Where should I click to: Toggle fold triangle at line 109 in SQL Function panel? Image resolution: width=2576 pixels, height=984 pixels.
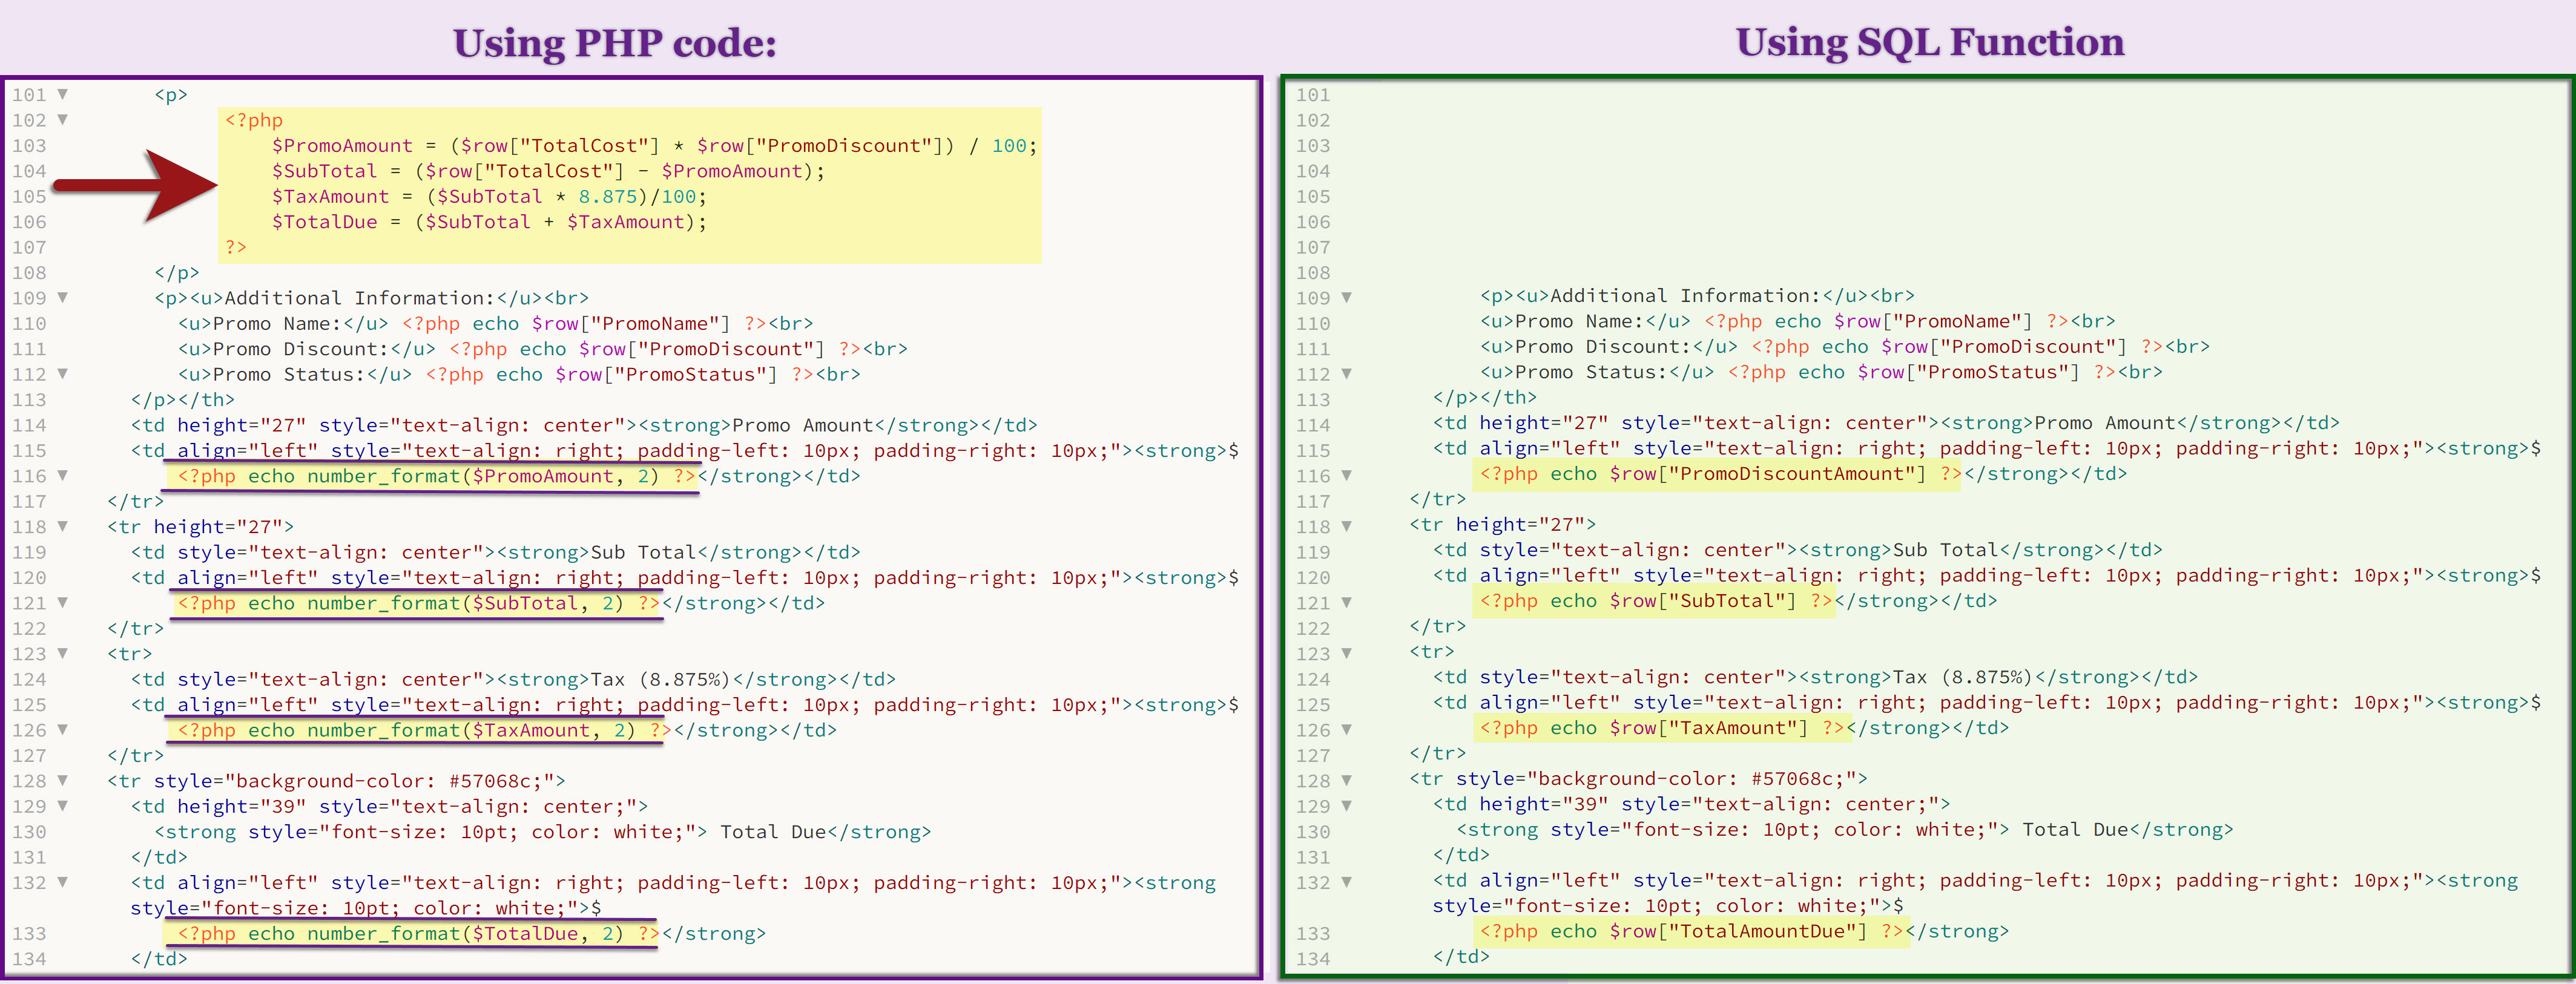(1346, 297)
